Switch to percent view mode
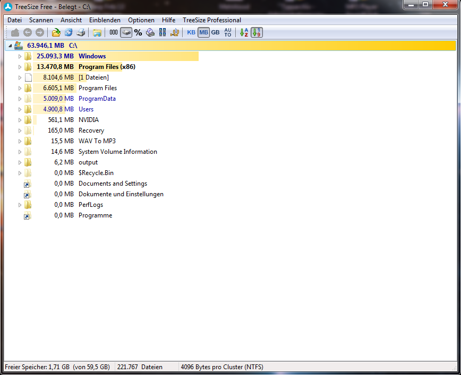Screen dimensions: 461x375 click(138, 32)
